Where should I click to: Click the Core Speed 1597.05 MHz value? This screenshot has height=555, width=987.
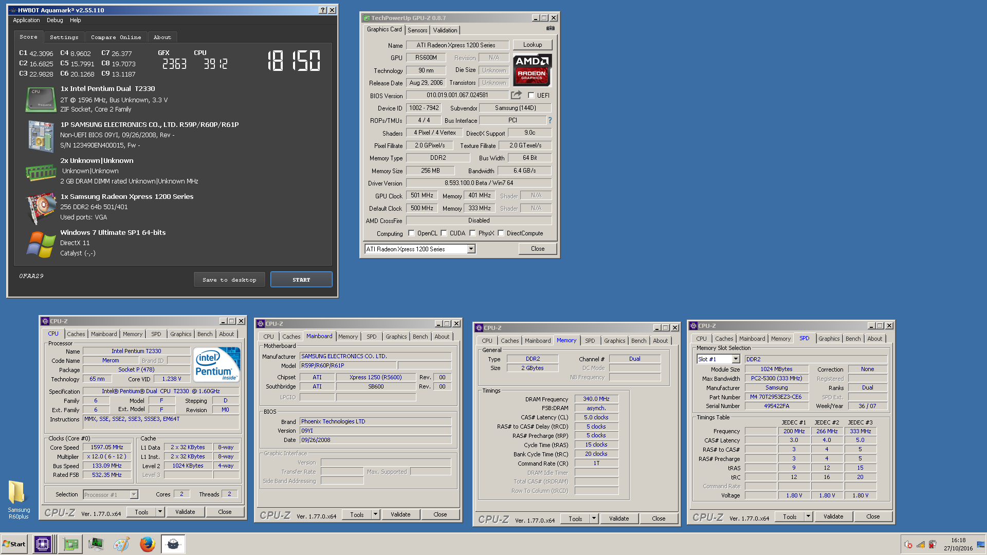click(x=107, y=447)
